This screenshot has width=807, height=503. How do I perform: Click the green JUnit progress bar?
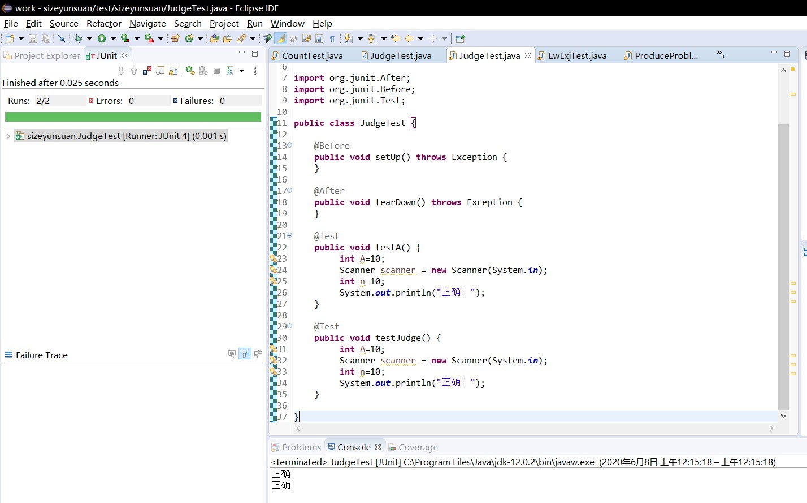pyautogui.click(x=133, y=116)
